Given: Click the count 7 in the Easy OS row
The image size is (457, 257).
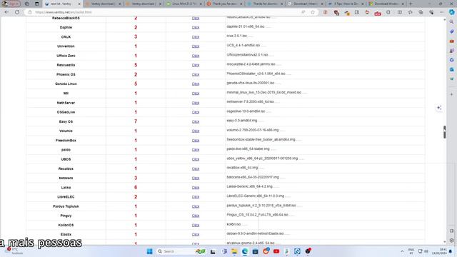Looking at the screenshot, I should (136, 121).
